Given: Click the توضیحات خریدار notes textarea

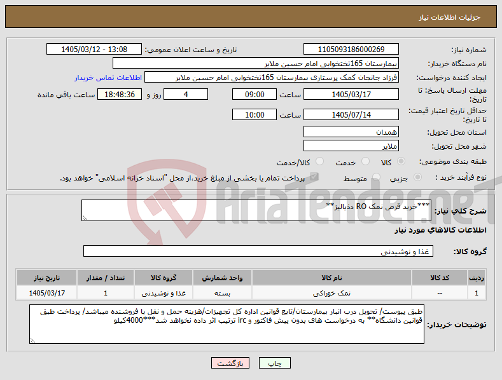Looking at the screenshot, I should pyautogui.click(x=227, y=324).
